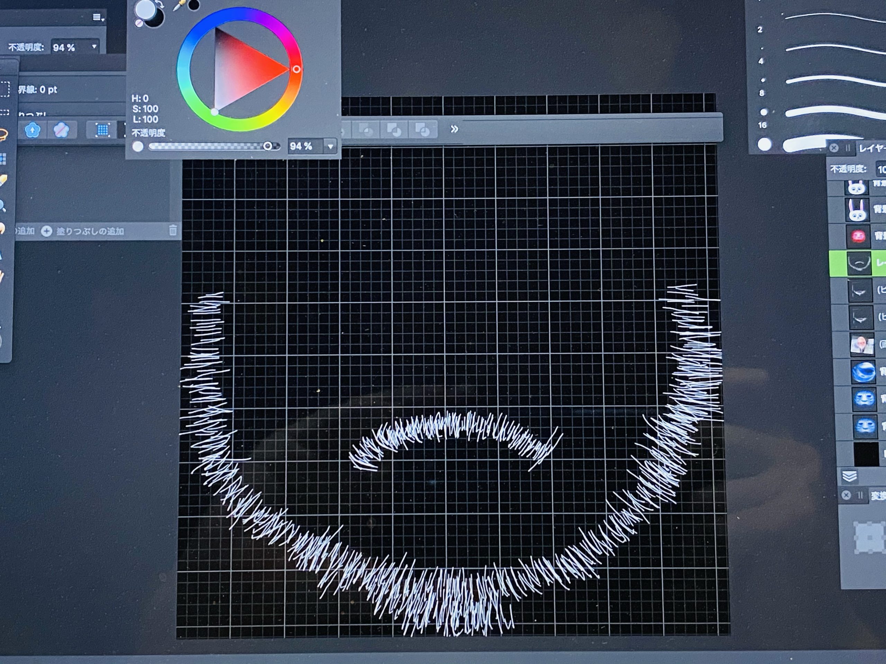Viewport: 886px width, 664px height.
Task: Toggle the blue grid icon in the toolbar
Action: coord(103,130)
